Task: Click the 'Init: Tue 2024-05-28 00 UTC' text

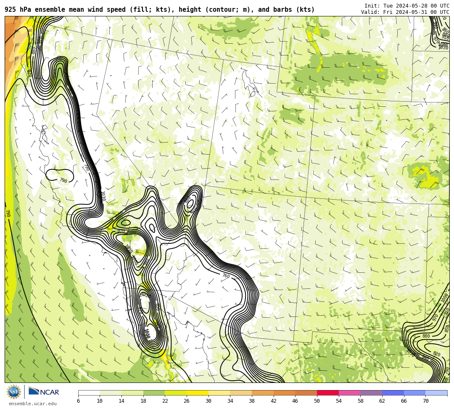Action: 407,6
